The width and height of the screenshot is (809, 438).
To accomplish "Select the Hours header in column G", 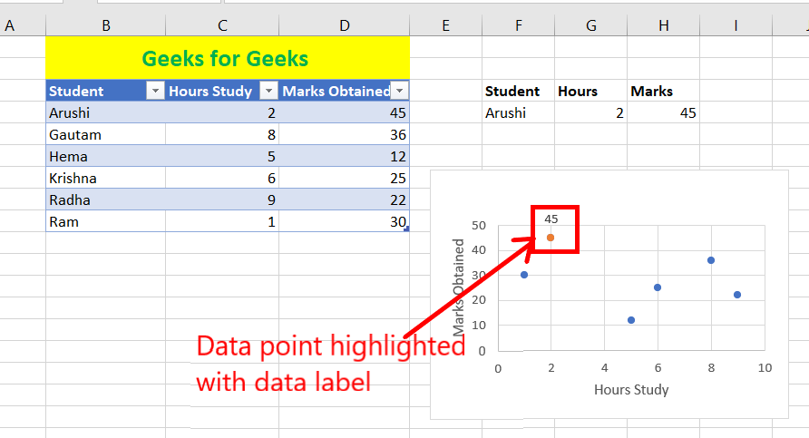I will 591,91.
